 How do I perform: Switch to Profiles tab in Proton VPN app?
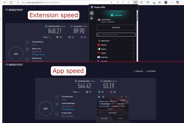[x=120, y=118]
